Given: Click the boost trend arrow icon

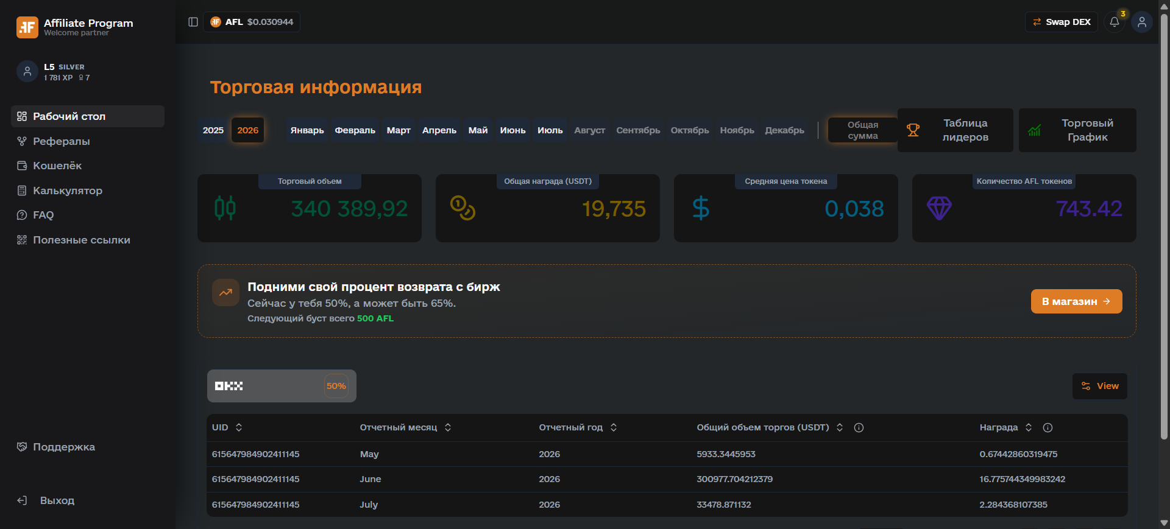Looking at the screenshot, I should (225, 292).
